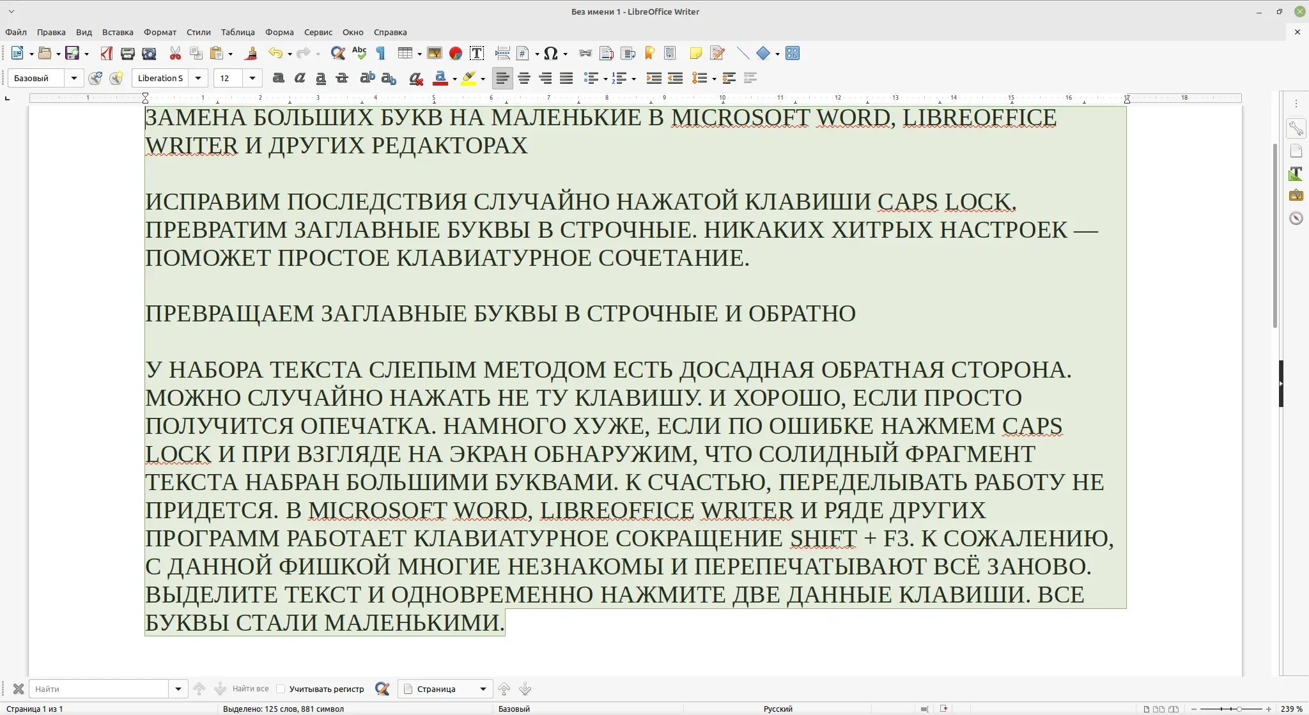Create a new document with the New icon
The height and width of the screenshot is (715, 1309).
point(17,54)
